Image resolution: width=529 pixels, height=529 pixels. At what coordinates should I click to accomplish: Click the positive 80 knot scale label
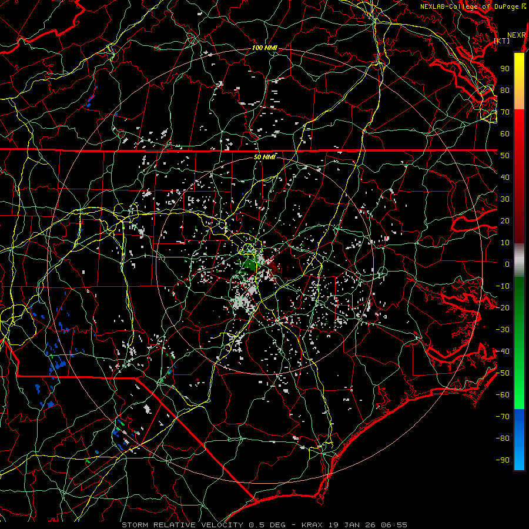(505, 91)
